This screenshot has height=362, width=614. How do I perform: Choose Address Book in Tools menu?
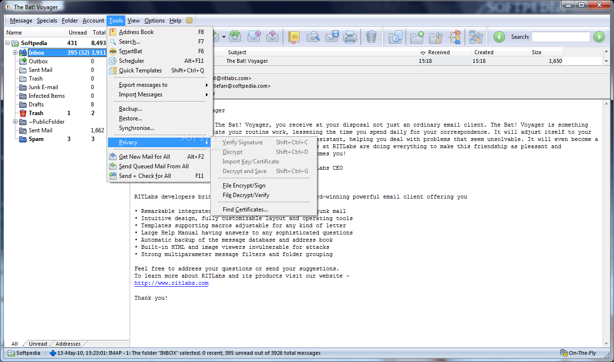tap(159, 32)
